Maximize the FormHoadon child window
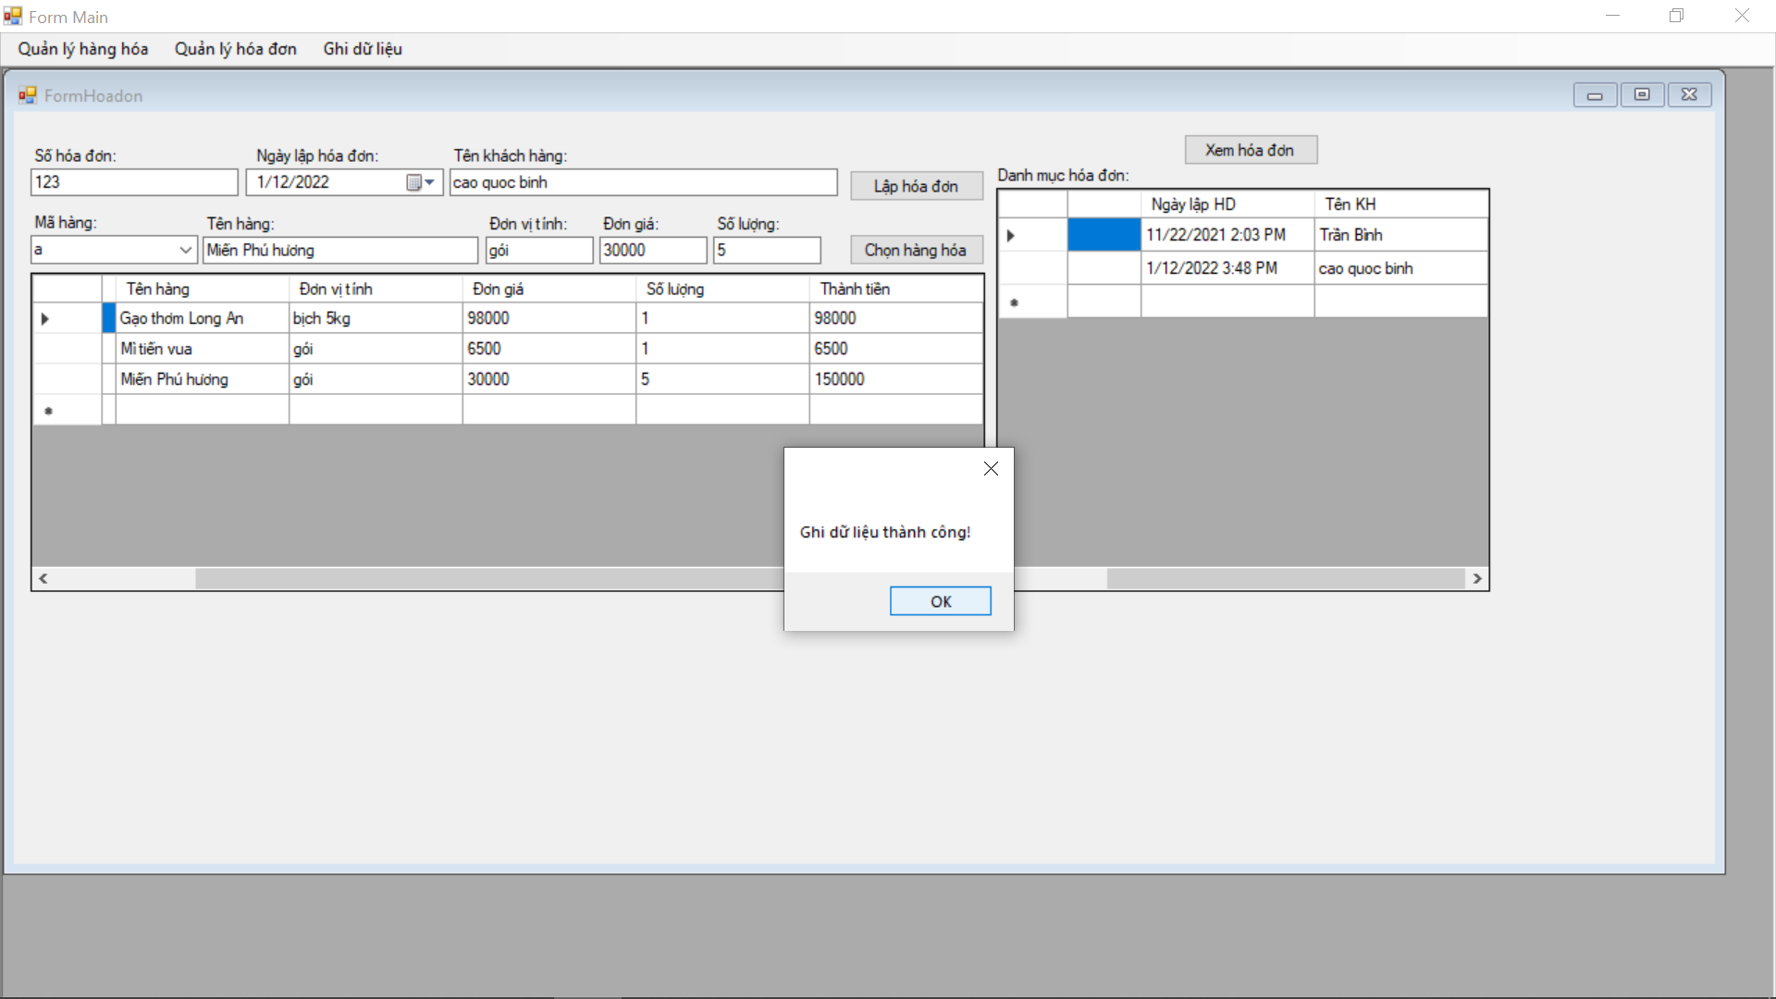 coord(1642,95)
